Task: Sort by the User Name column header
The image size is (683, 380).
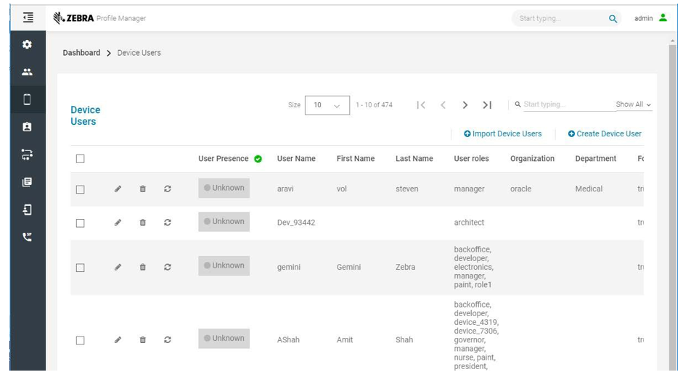Action: [296, 159]
